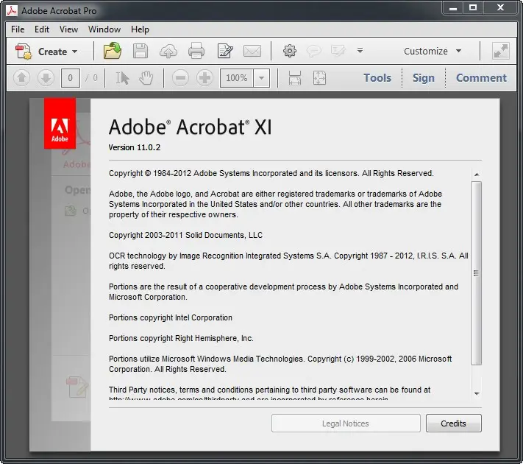Open the Help menu
The height and width of the screenshot is (464, 523).
140,29
